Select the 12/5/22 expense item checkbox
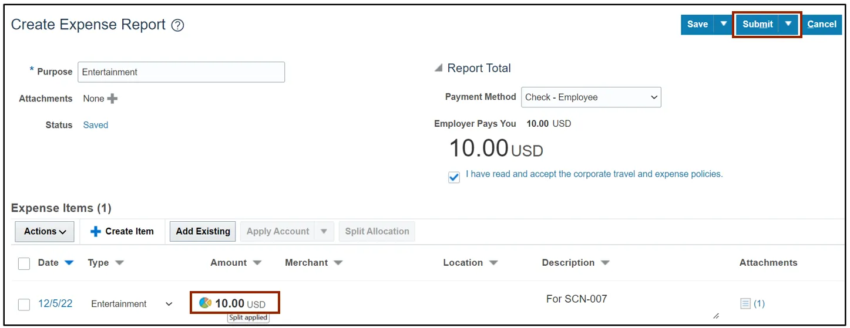Image resolution: width=850 pixels, height=328 pixels. [x=24, y=305]
